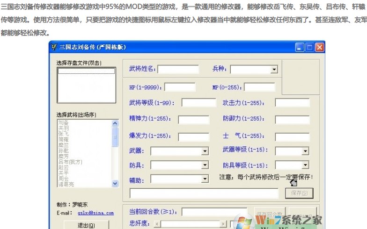
Task: Minimize the 三国志刘备传 window
Action: click(x=300, y=48)
